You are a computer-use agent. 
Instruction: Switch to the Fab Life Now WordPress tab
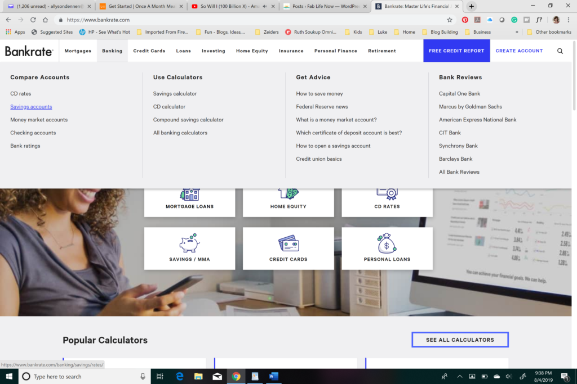point(325,6)
